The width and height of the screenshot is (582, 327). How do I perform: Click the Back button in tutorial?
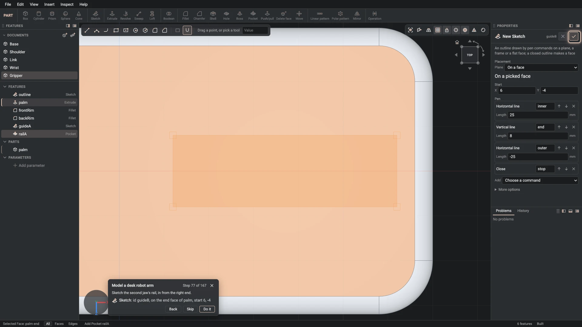173,309
